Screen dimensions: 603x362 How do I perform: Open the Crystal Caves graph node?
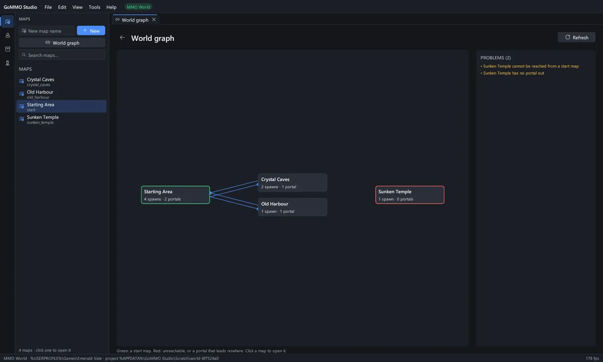pyautogui.click(x=292, y=183)
